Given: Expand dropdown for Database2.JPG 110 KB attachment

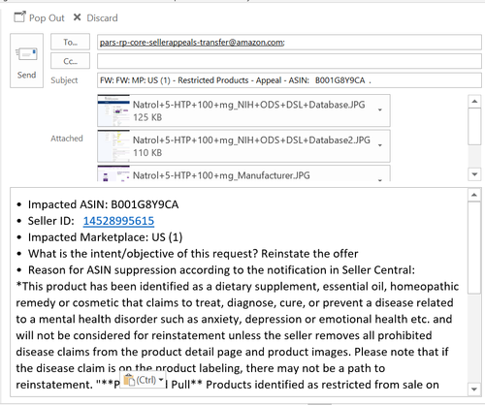Looking at the screenshot, I should (x=380, y=145).
